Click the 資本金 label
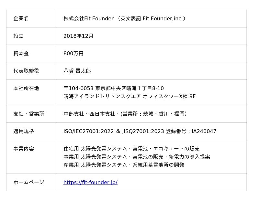This screenshot has width=259, height=201. pos(21,53)
